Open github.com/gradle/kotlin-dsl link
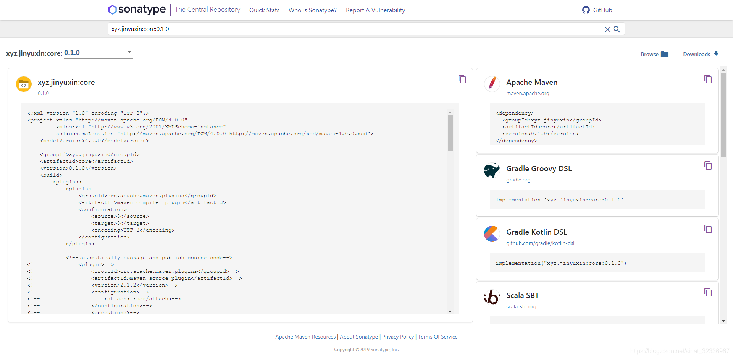Viewport: 733px width, 358px height. tap(540, 243)
